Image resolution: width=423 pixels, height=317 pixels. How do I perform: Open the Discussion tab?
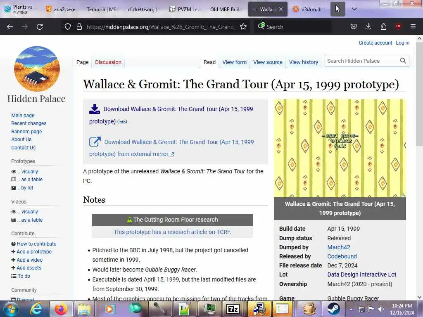click(x=108, y=62)
